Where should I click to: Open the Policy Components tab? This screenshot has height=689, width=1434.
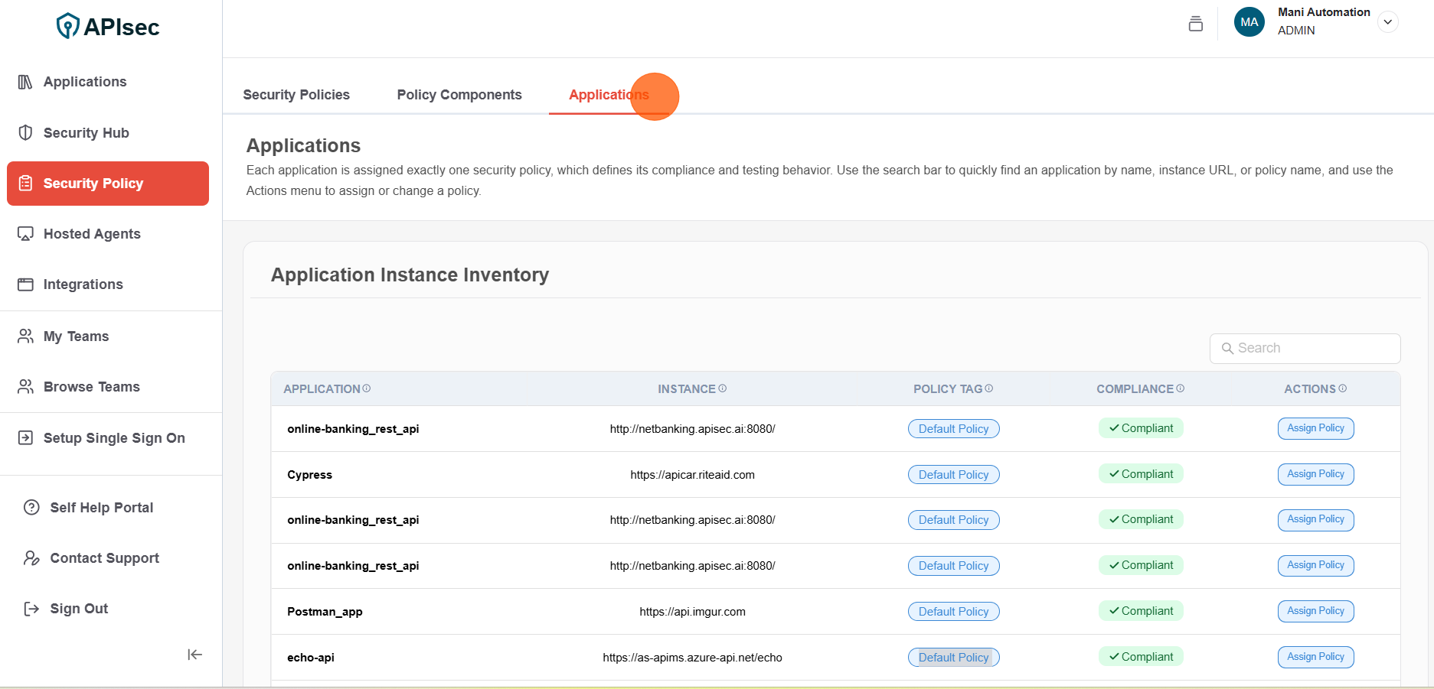pos(459,95)
